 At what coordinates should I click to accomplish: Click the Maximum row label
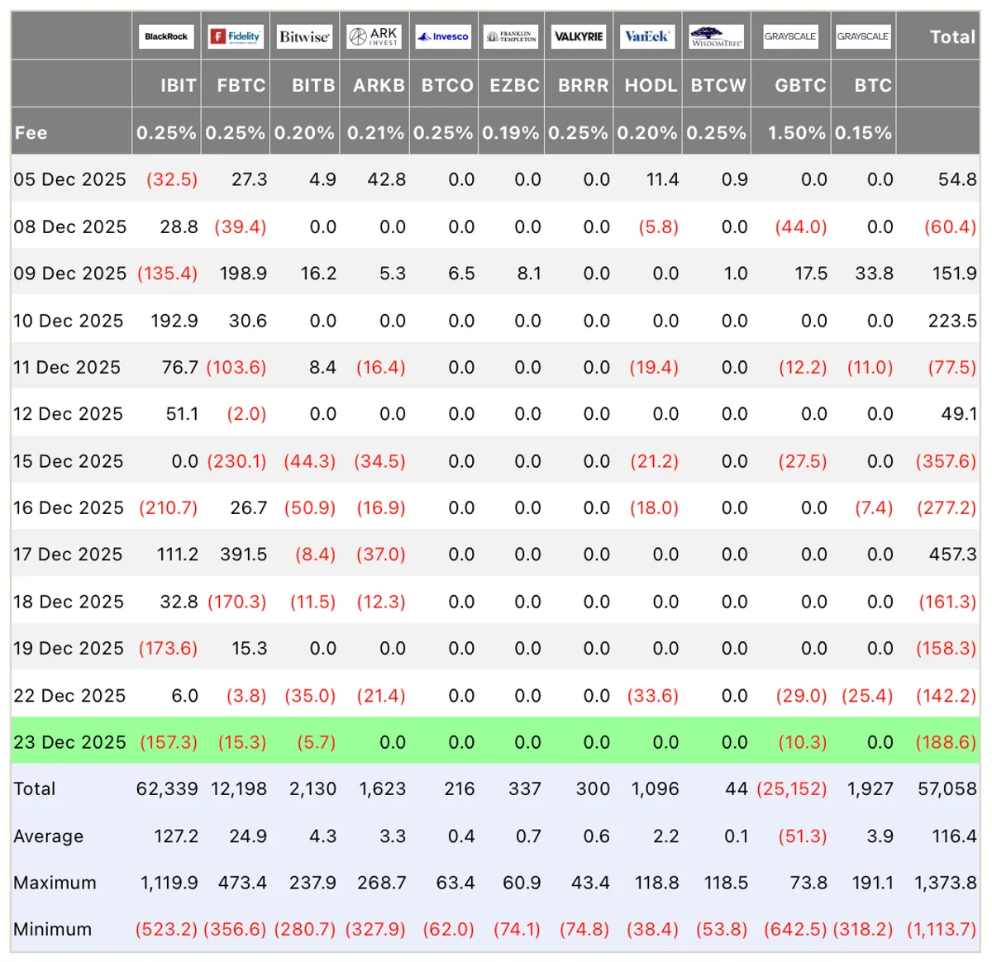pyautogui.click(x=55, y=883)
